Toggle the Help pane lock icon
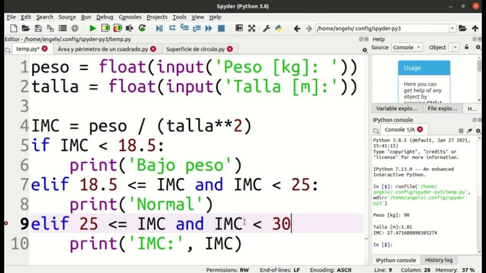This screenshot has height=273, width=486. click(467, 47)
